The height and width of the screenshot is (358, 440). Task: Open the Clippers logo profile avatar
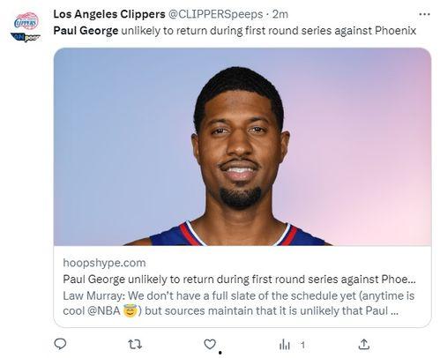tap(26, 21)
